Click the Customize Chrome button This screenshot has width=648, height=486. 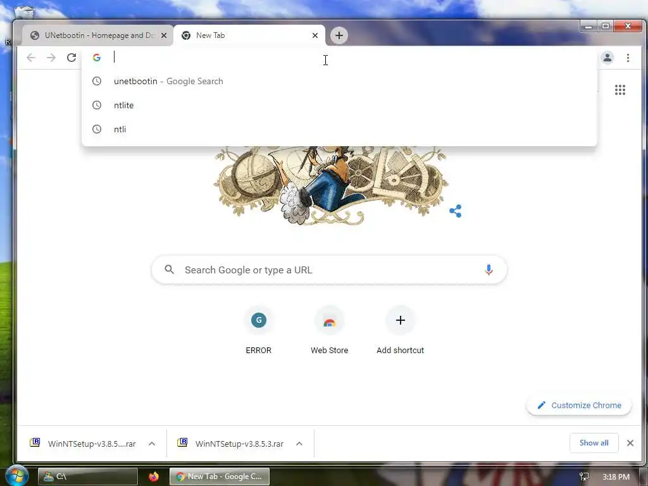pos(579,405)
